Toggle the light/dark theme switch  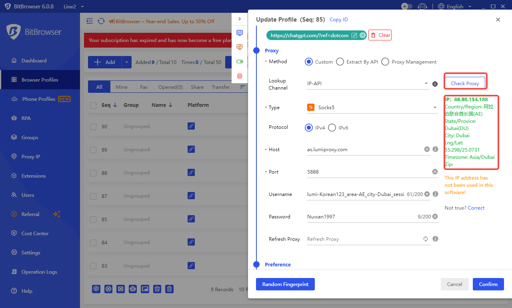click(407, 6)
